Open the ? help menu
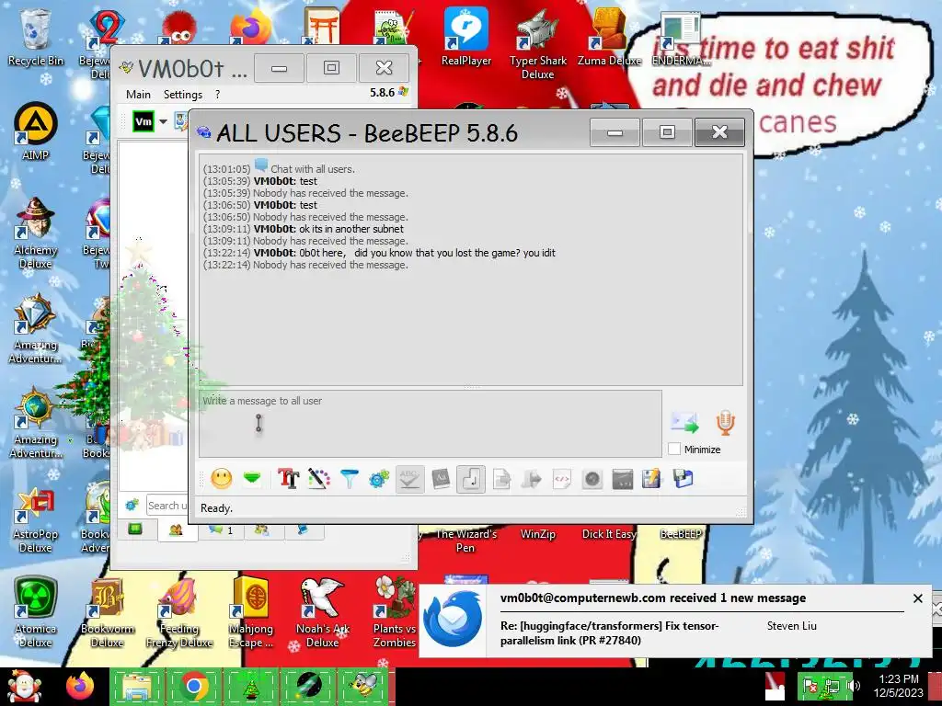Image resolution: width=942 pixels, height=706 pixels. point(217,95)
